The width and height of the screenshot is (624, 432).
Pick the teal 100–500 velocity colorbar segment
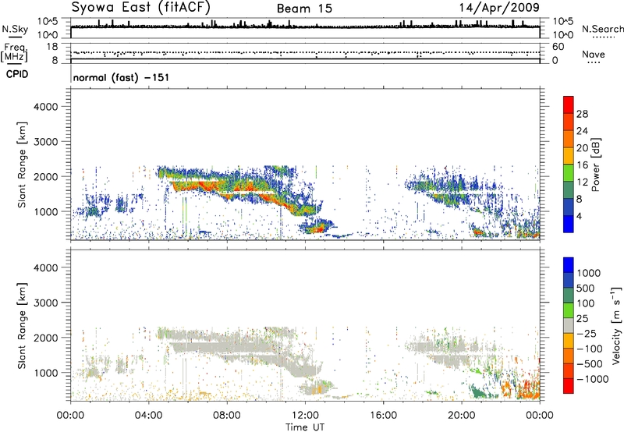(x=569, y=296)
